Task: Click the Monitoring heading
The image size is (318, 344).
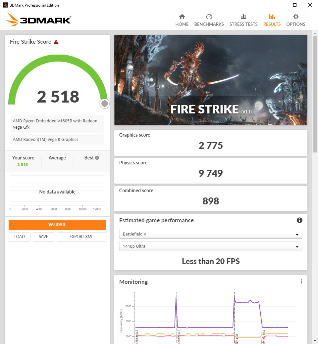Action: (x=133, y=282)
